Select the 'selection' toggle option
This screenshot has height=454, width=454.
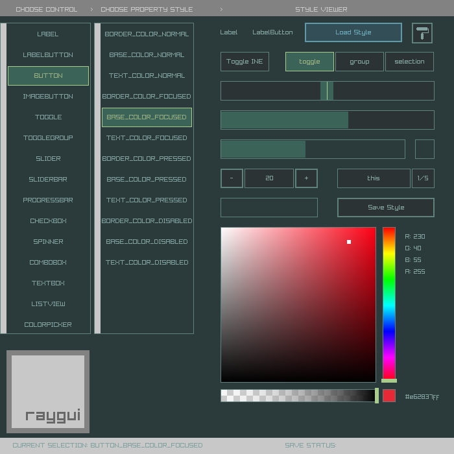pos(409,62)
